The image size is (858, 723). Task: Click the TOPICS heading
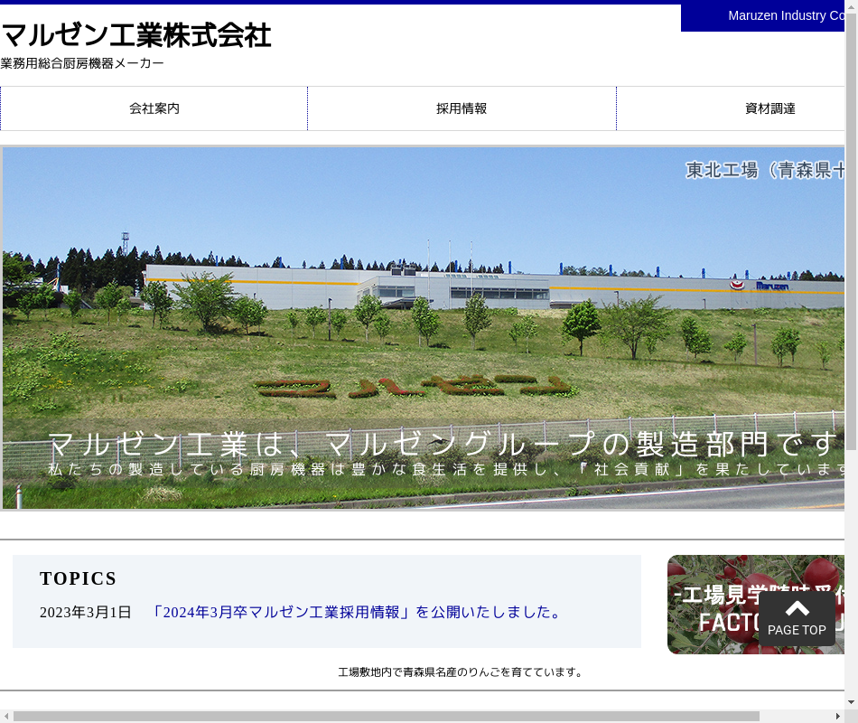79,578
